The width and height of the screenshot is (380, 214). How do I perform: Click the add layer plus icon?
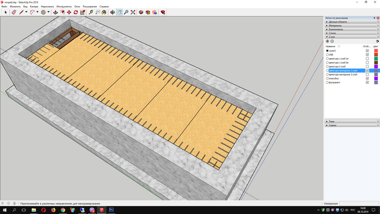pyautogui.click(x=328, y=41)
